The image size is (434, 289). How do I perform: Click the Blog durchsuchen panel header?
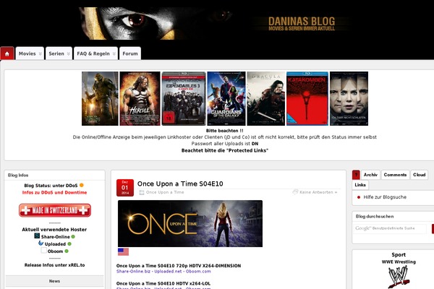[393, 217]
